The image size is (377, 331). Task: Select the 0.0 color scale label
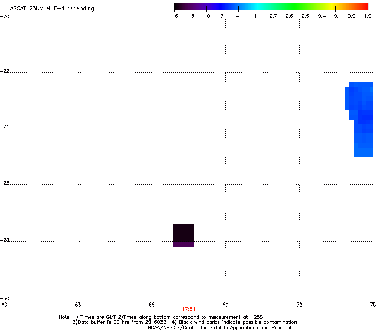pos(352,16)
